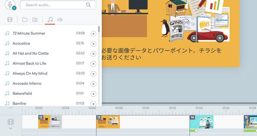Click music note icon beside Acoustica
Image resolution: width=257 pixels, height=136 pixels.
pyautogui.click(x=7, y=43)
